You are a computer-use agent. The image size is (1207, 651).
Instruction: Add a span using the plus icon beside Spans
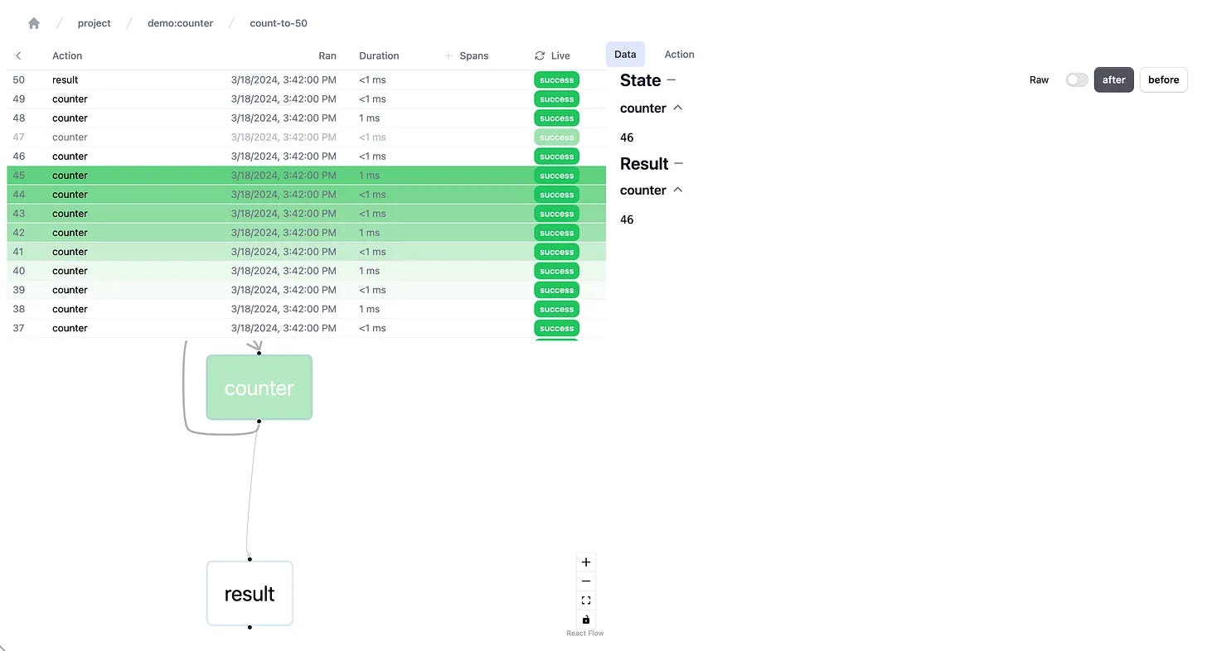coord(448,55)
